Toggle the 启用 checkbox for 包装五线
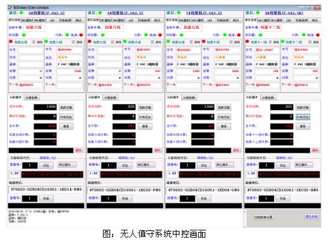 point(34,42)
